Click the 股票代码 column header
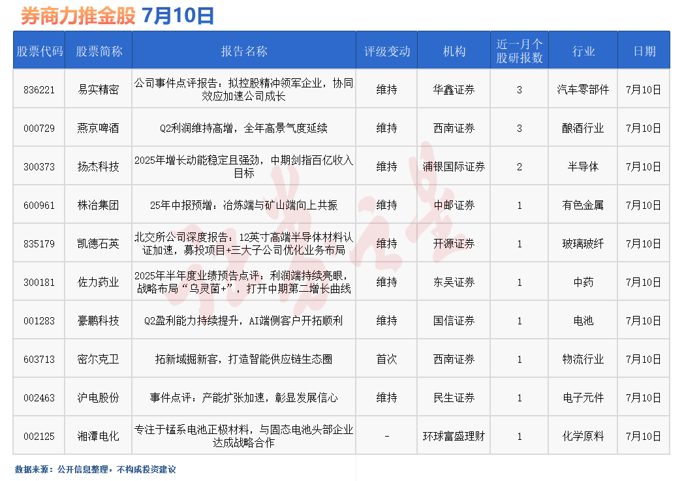 39,51
